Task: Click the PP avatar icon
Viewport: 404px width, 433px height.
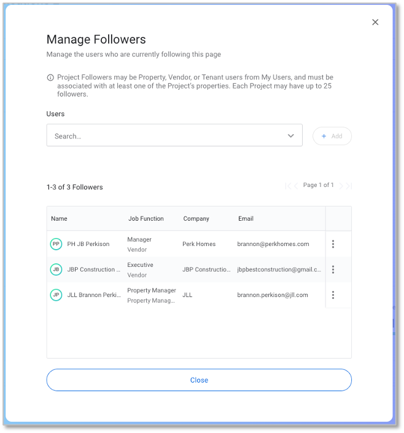Action: 56,244
